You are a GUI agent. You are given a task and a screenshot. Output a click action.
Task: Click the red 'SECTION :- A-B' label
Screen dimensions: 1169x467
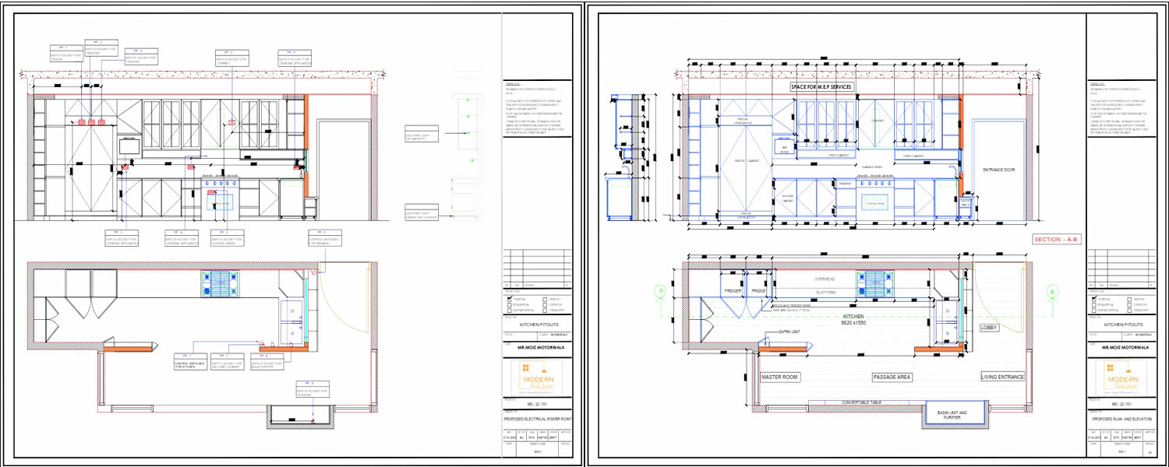[1055, 240]
